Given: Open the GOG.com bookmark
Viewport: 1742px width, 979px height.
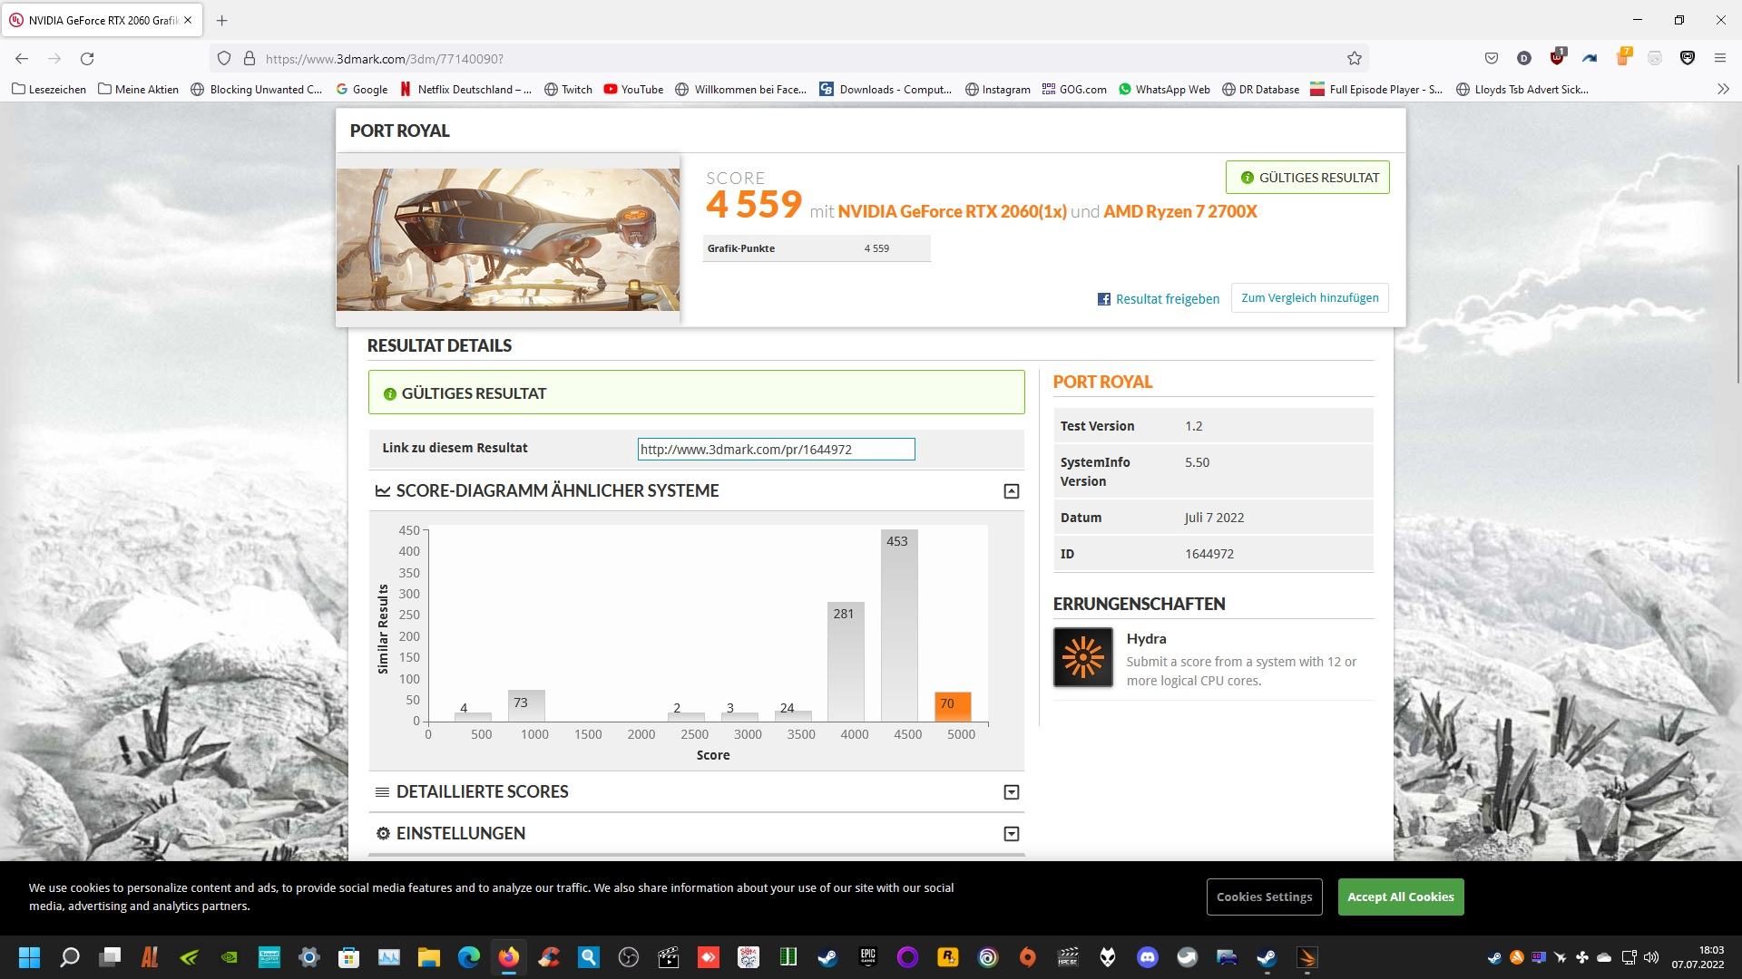Looking at the screenshot, I should click(x=1074, y=89).
